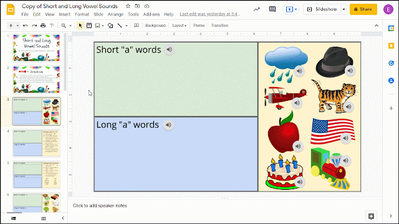
Task: Switch to filmstrip view
Action: tap(14, 218)
